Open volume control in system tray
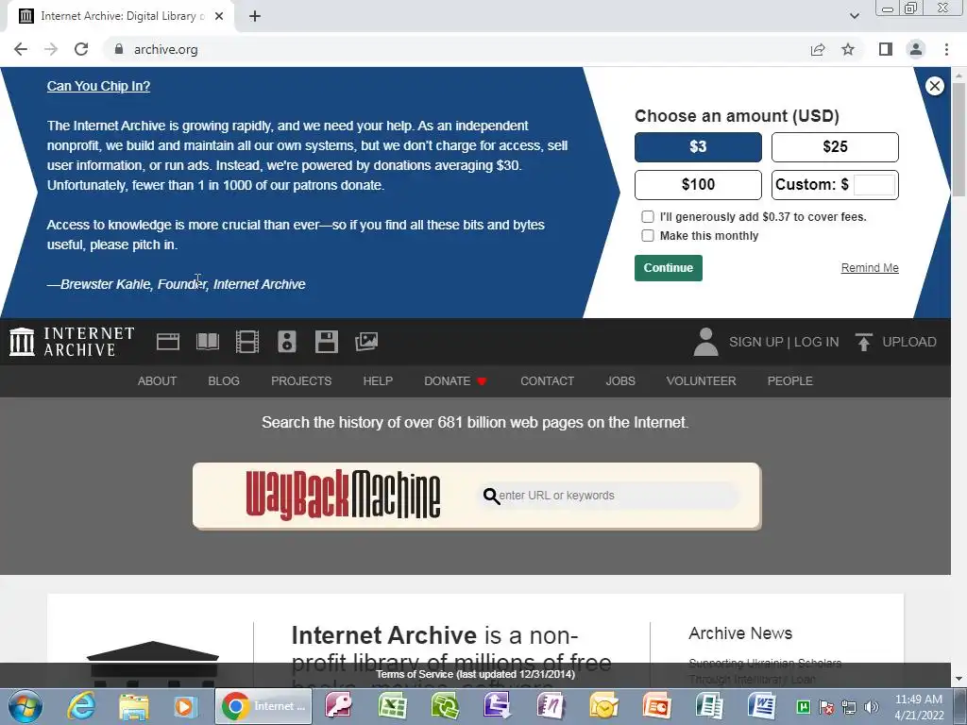 pos(871,707)
